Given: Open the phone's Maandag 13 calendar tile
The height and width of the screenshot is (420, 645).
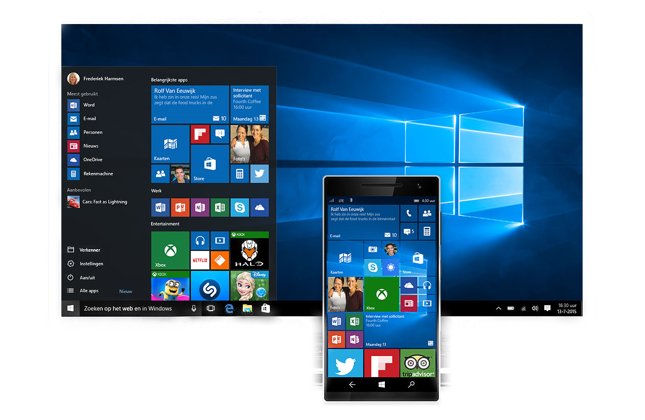Looking at the screenshot, I should [400, 330].
